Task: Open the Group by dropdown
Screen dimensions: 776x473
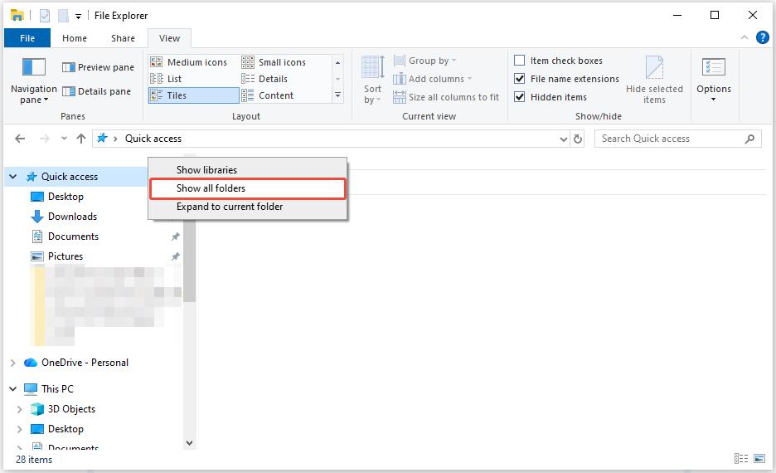Action: (x=424, y=61)
